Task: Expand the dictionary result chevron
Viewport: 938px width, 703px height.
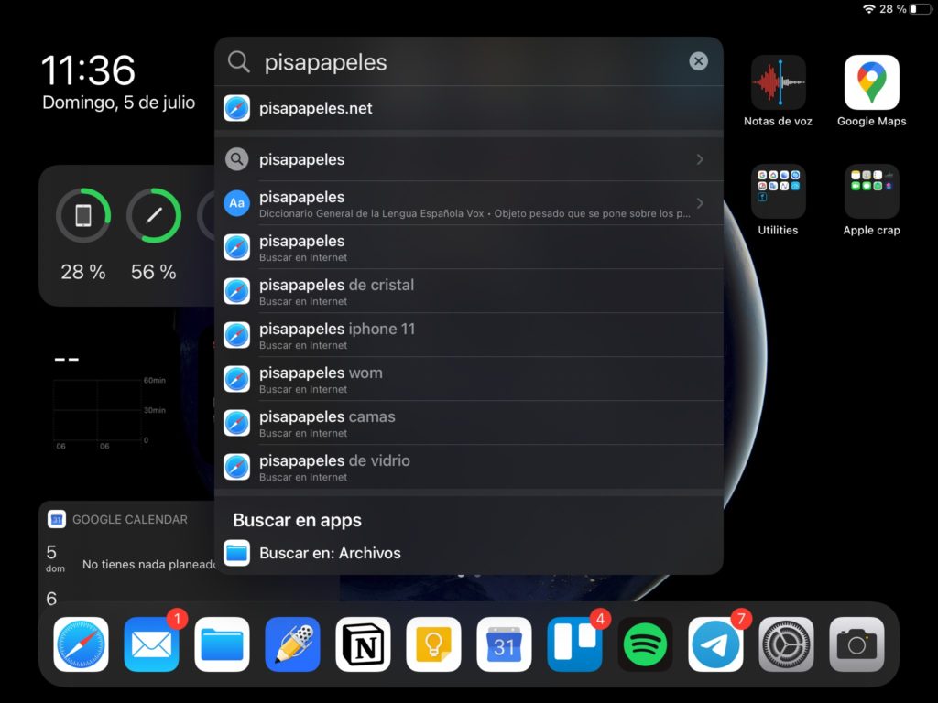Action: click(x=700, y=203)
